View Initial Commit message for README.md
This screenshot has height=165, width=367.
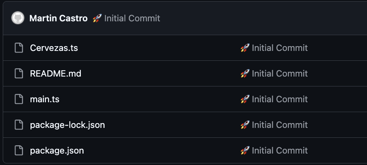click(x=279, y=73)
